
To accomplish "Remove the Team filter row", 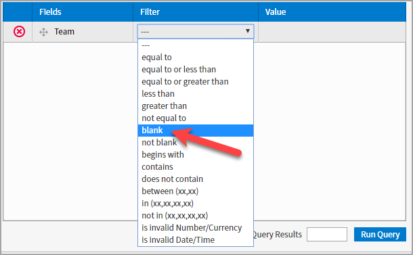I will tap(19, 32).
